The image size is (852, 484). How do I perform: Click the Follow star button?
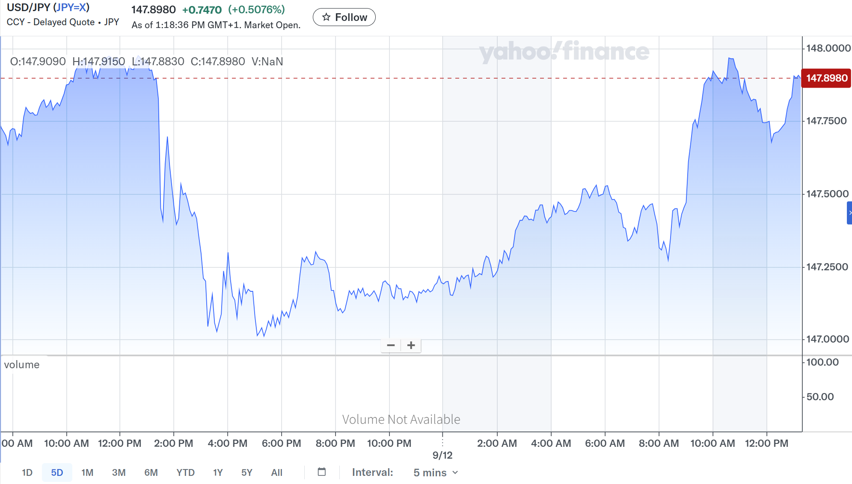tap(344, 17)
